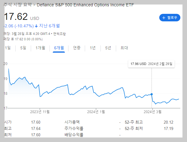Click the 2024년 3월 axis label
This screenshot has height=142, width=187.
point(153,112)
